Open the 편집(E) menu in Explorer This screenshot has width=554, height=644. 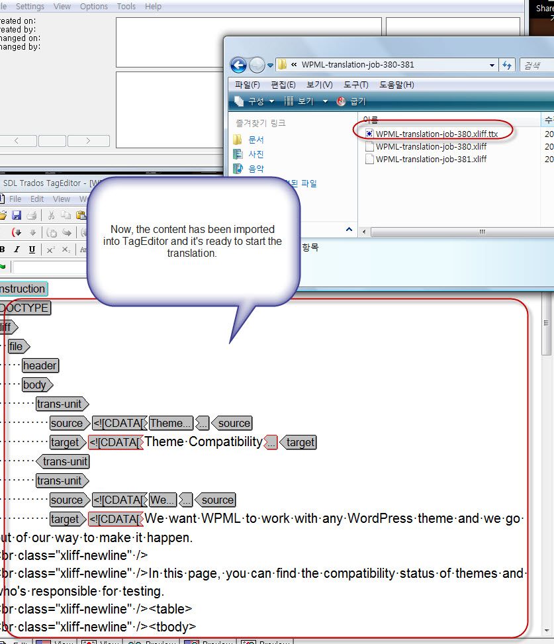click(283, 85)
